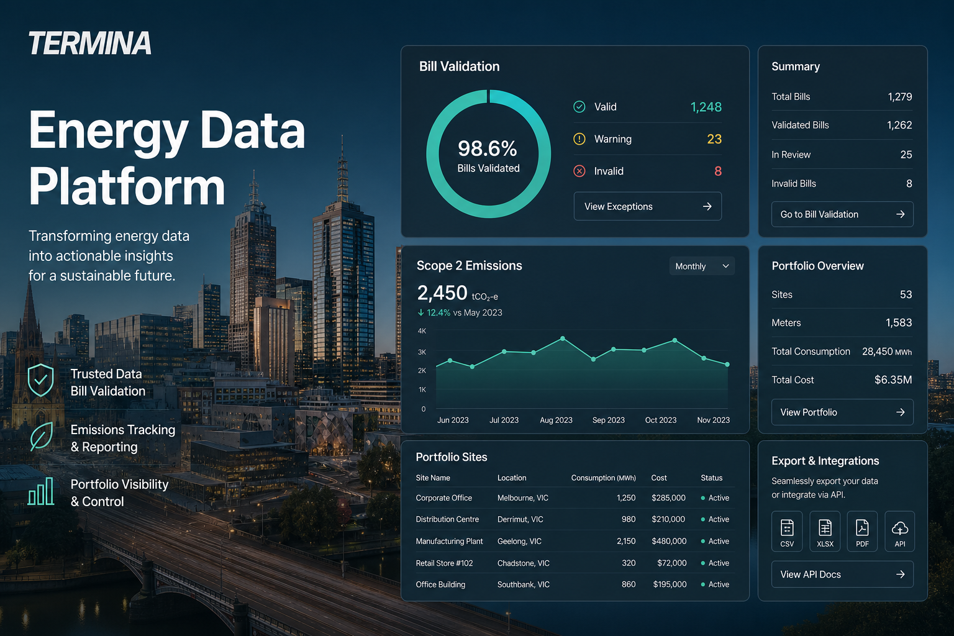Click the Validated Bills value 1,262
954x636 pixels.
pos(899,125)
